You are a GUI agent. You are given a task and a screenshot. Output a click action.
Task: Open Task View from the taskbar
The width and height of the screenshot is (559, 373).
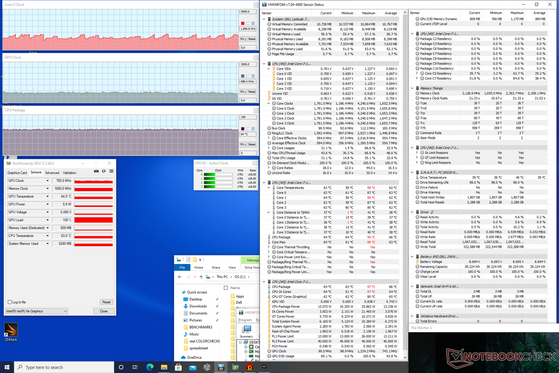click(135, 367)
